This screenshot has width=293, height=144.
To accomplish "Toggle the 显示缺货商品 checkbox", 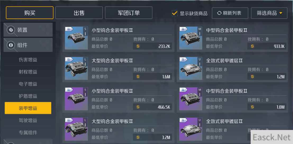I will click(x=175, y=13).
